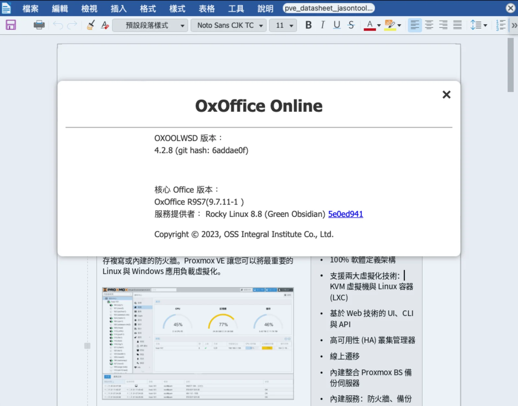Clear direct formatting with the eraser icon
The width and height of the screenshot is (518, 406).
point(105,25)
